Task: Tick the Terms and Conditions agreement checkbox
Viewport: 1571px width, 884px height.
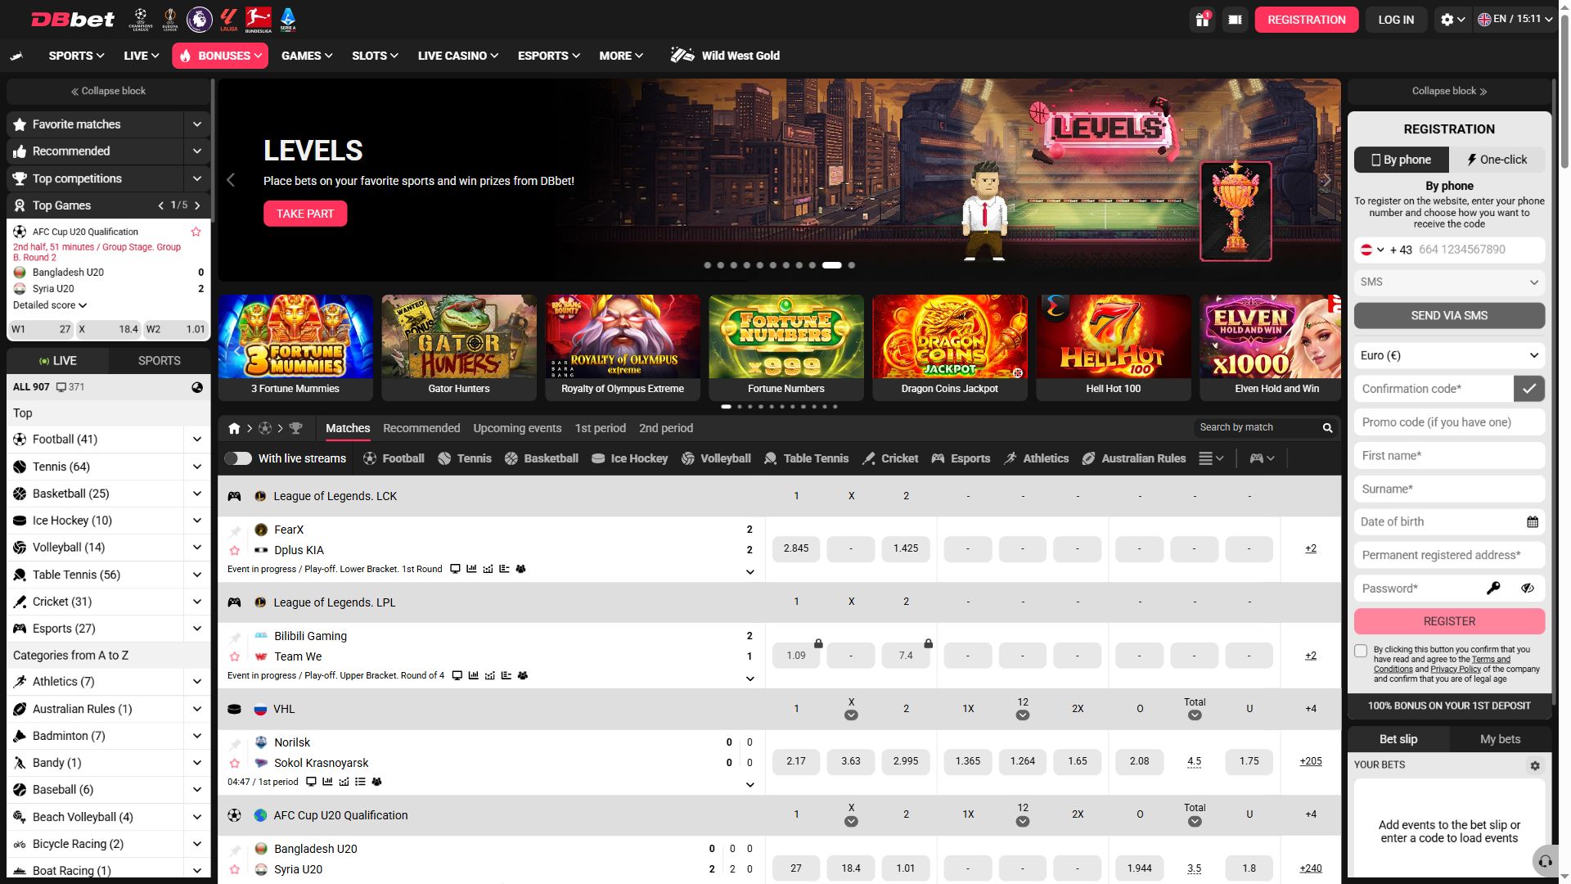Action: click(x=1361, y=651)
